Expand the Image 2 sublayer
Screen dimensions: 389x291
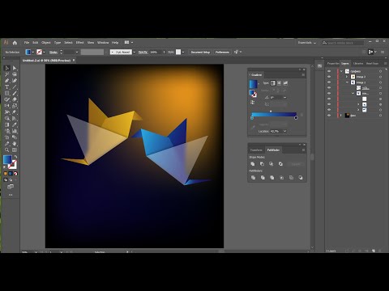point(347,77)
